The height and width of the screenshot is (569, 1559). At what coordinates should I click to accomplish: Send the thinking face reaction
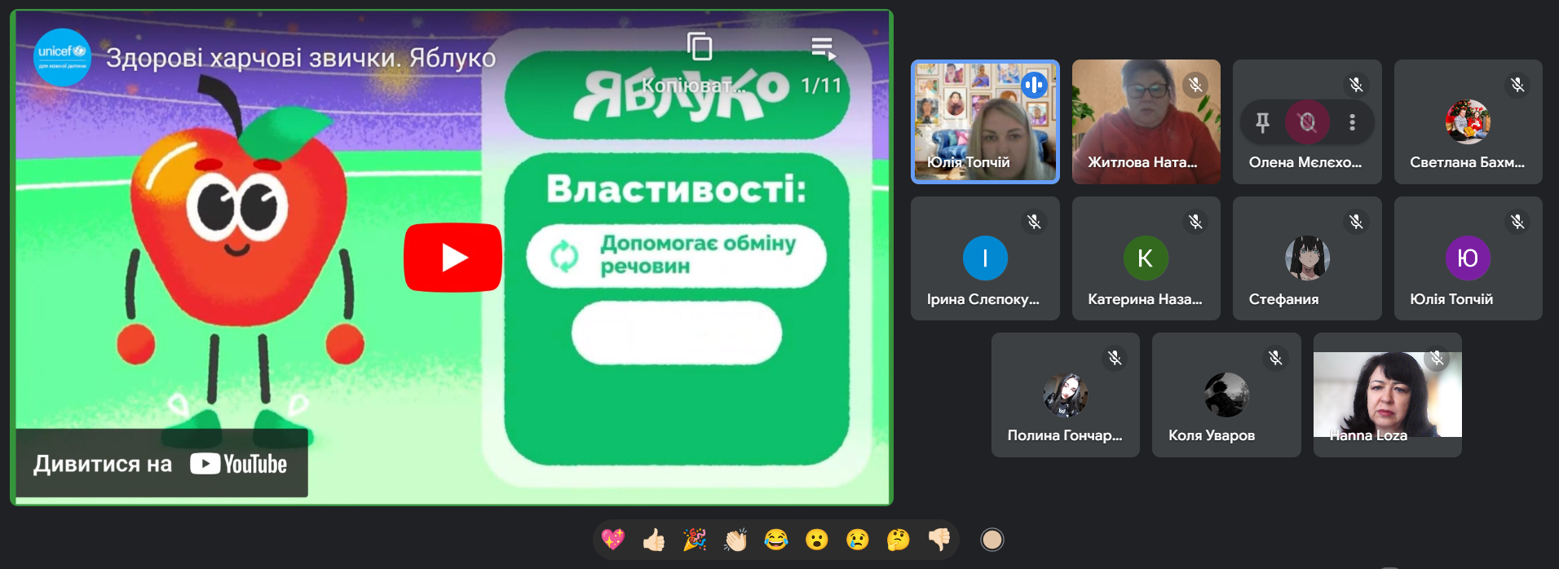(899, 540)
